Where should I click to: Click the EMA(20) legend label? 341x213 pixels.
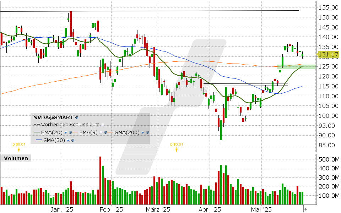click(52, 132)
